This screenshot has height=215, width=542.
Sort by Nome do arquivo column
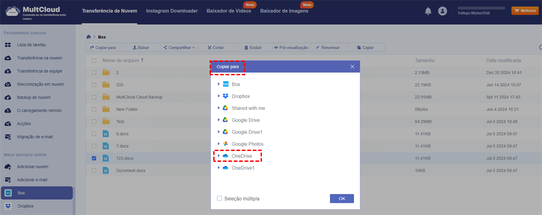(x=123, y=60)
